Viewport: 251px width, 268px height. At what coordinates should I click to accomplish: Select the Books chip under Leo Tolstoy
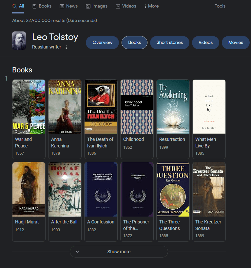[x=135, y=43]
